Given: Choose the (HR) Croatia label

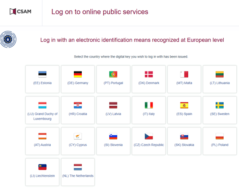Looking at the screenshot, I should point(78,114).
